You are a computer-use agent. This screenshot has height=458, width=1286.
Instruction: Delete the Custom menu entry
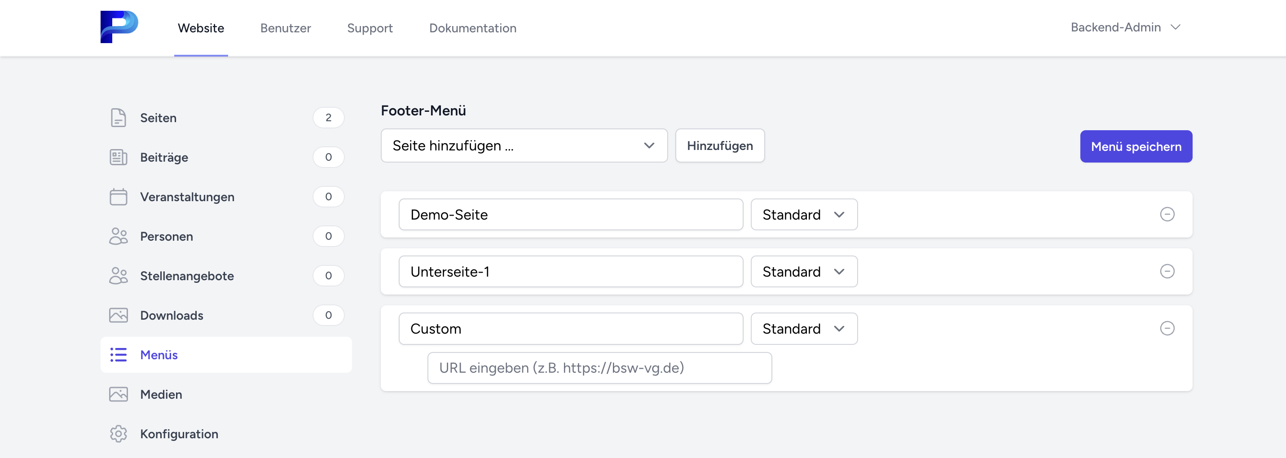tap(1167, 328)
